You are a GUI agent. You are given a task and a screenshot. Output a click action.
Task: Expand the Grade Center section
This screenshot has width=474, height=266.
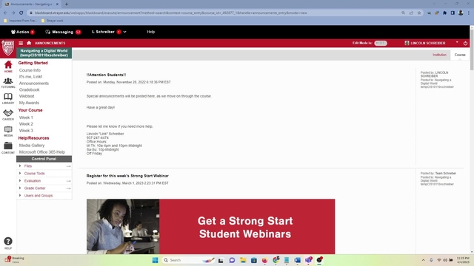35,188
